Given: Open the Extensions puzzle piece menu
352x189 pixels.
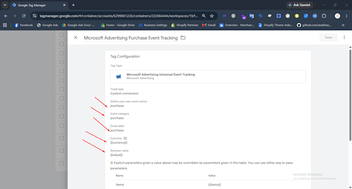Looking at the screenshot, I should coord(324,16).
